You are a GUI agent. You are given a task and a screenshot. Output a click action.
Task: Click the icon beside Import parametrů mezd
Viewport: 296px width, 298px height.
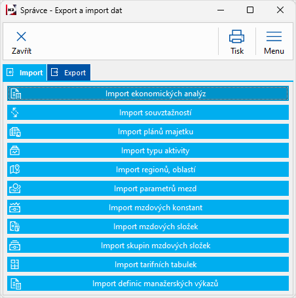pyautogui.click(x=15, y=189)
